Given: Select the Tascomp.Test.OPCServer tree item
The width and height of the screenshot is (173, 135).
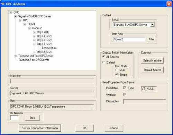Looking at the screenshot, I should (x=34, y=60).
